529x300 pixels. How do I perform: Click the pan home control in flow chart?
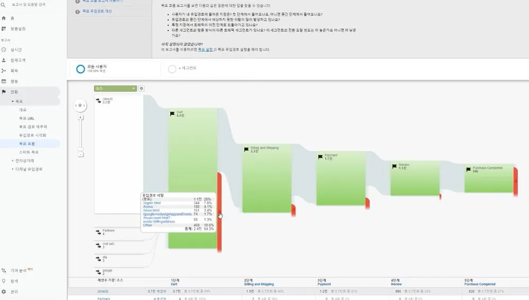tap(80, 105)
